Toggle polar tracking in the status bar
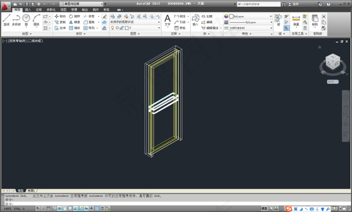The image size is (352, 212). (59, 209)
